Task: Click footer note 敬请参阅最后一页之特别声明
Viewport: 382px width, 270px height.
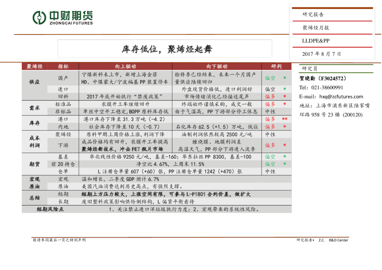Action: pos(59,240)
